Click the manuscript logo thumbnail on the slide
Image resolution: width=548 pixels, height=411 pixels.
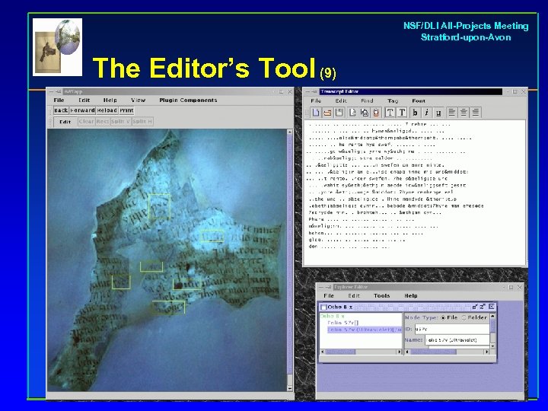(57, 47)
